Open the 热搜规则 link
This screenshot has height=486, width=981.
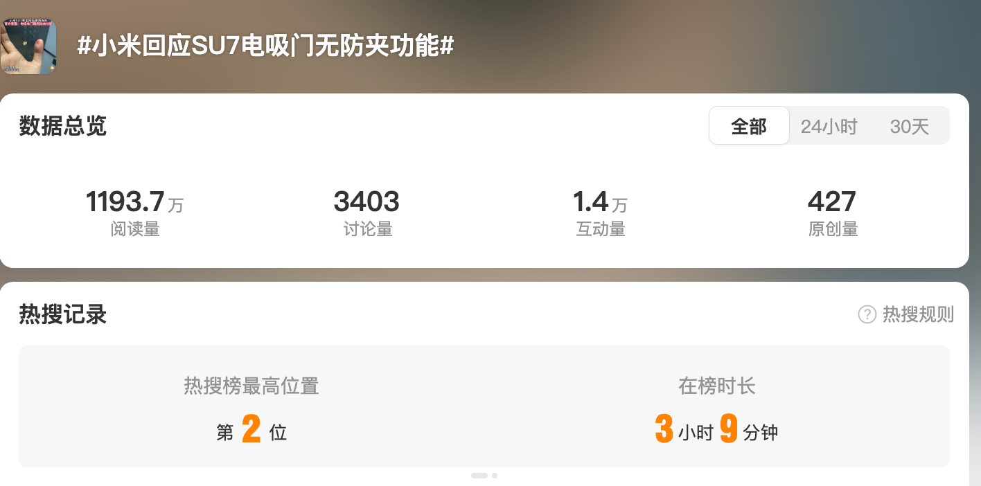click(918, 314)
